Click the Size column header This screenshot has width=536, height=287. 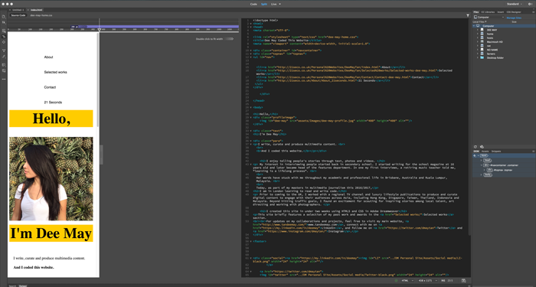coord(514,22)
